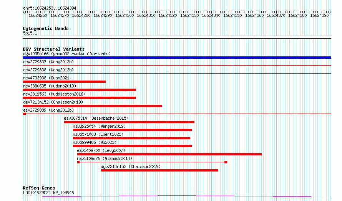Click the right end block of nsv1109676
This screenshot has height=201, width=342.
click(226, 162)
